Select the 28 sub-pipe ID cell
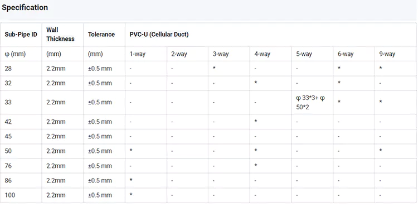The image size is (418, 207). pos(8,69)
